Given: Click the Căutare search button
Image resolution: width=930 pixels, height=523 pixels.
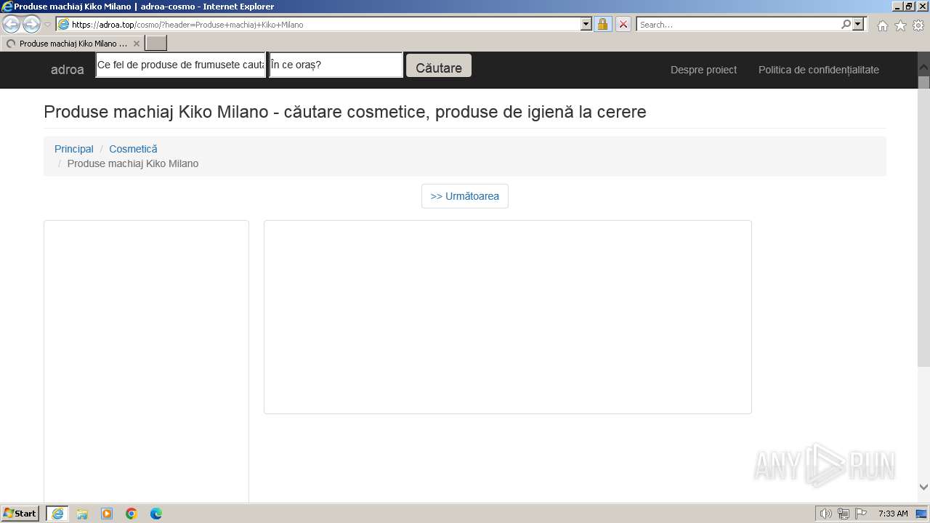Looking at the screenshot, I should coord(439,65).
